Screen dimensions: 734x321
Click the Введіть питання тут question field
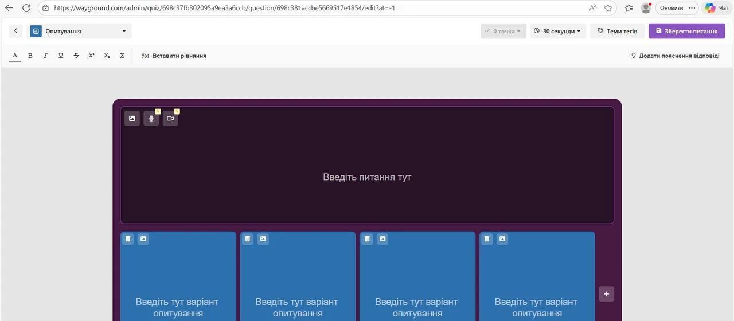367,177
